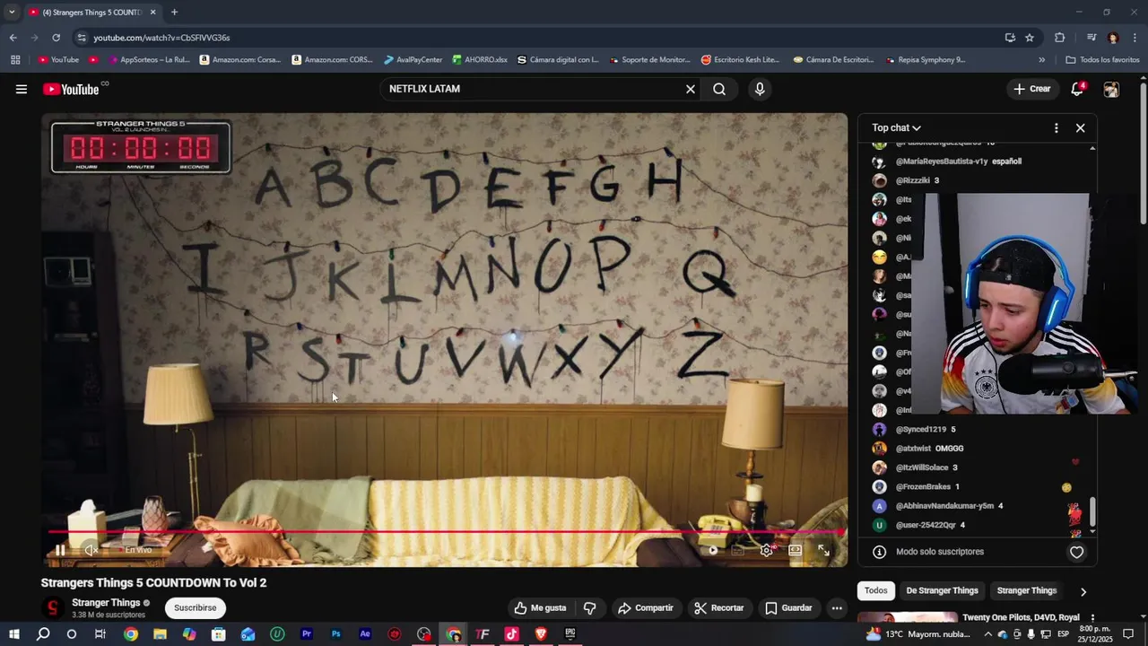Image resolution: width=1148 pixels, height=646 pixels.
Task: Select the Todos filter chip
Action: tap(876, 590)
